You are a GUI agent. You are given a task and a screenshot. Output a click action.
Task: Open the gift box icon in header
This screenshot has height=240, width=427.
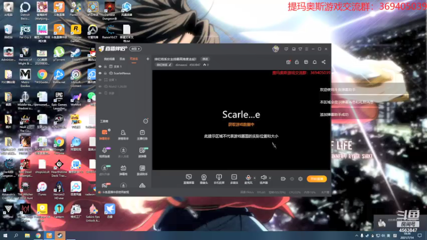(x=288, y=62)
